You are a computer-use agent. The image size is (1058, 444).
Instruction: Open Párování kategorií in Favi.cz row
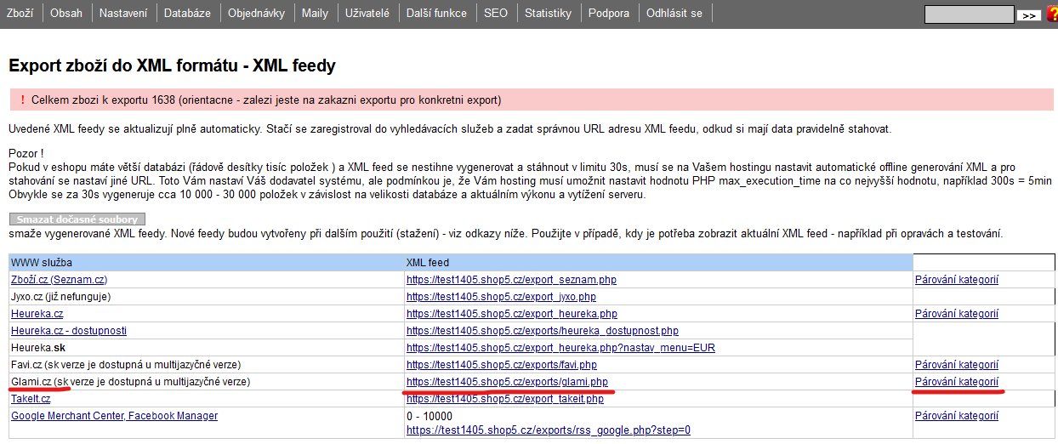click(x=957, y=365)
